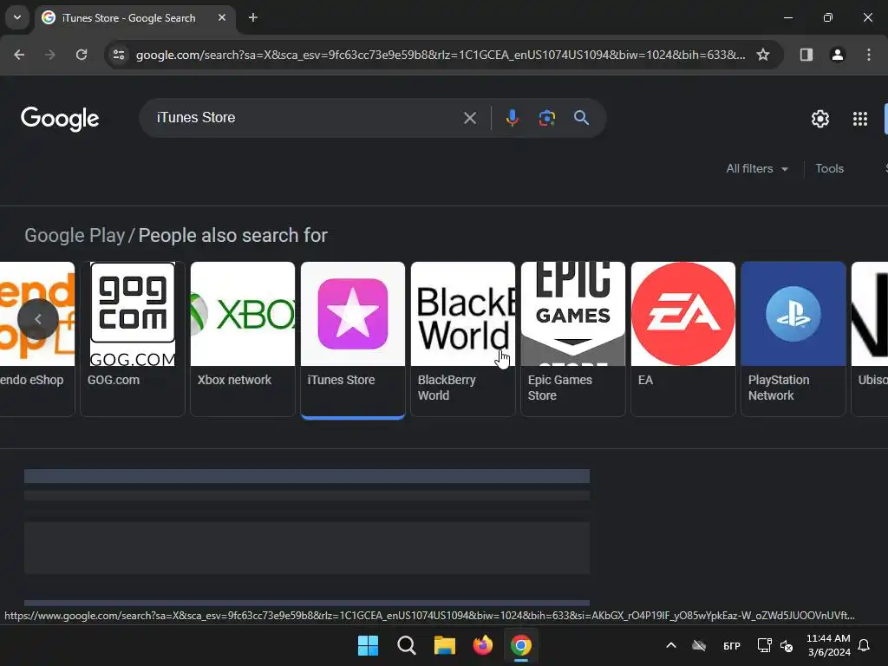Image resolution: width=888 pixels, height=666 pixels.
Task: Show hidden system tray icons
Action: 671,645
